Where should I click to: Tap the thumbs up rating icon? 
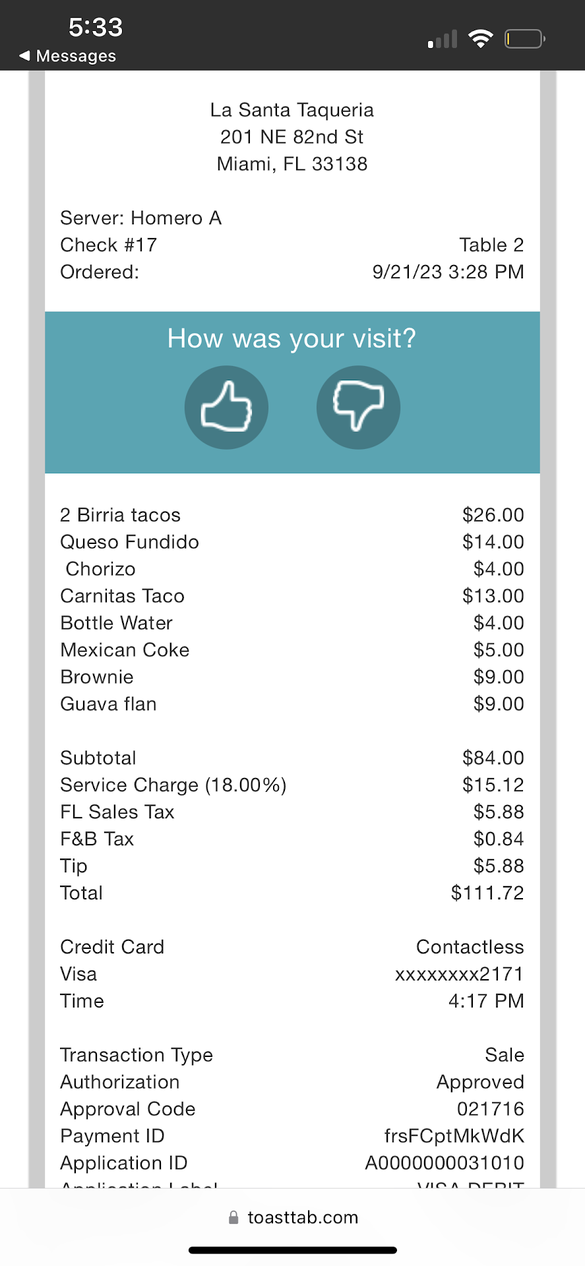(226, 407)
